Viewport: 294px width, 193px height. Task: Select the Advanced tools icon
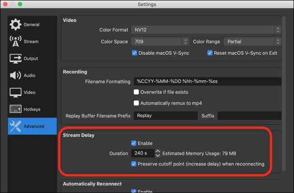(x=15, y=127)
